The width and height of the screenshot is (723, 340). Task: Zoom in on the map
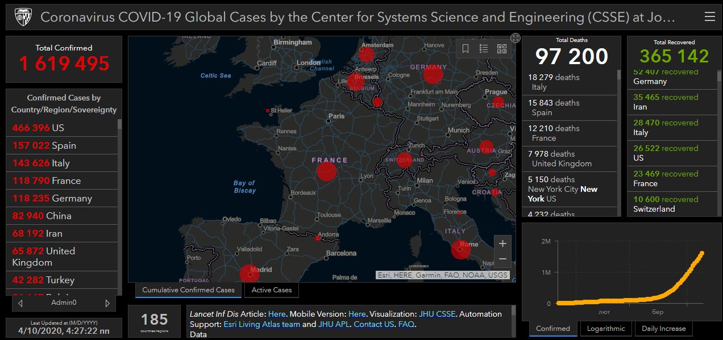502,244
